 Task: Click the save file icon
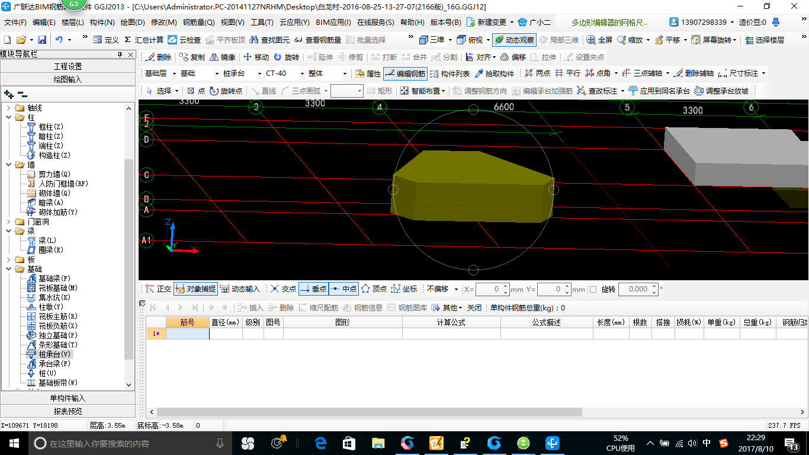pyautogui.click(x=42, y=40)
